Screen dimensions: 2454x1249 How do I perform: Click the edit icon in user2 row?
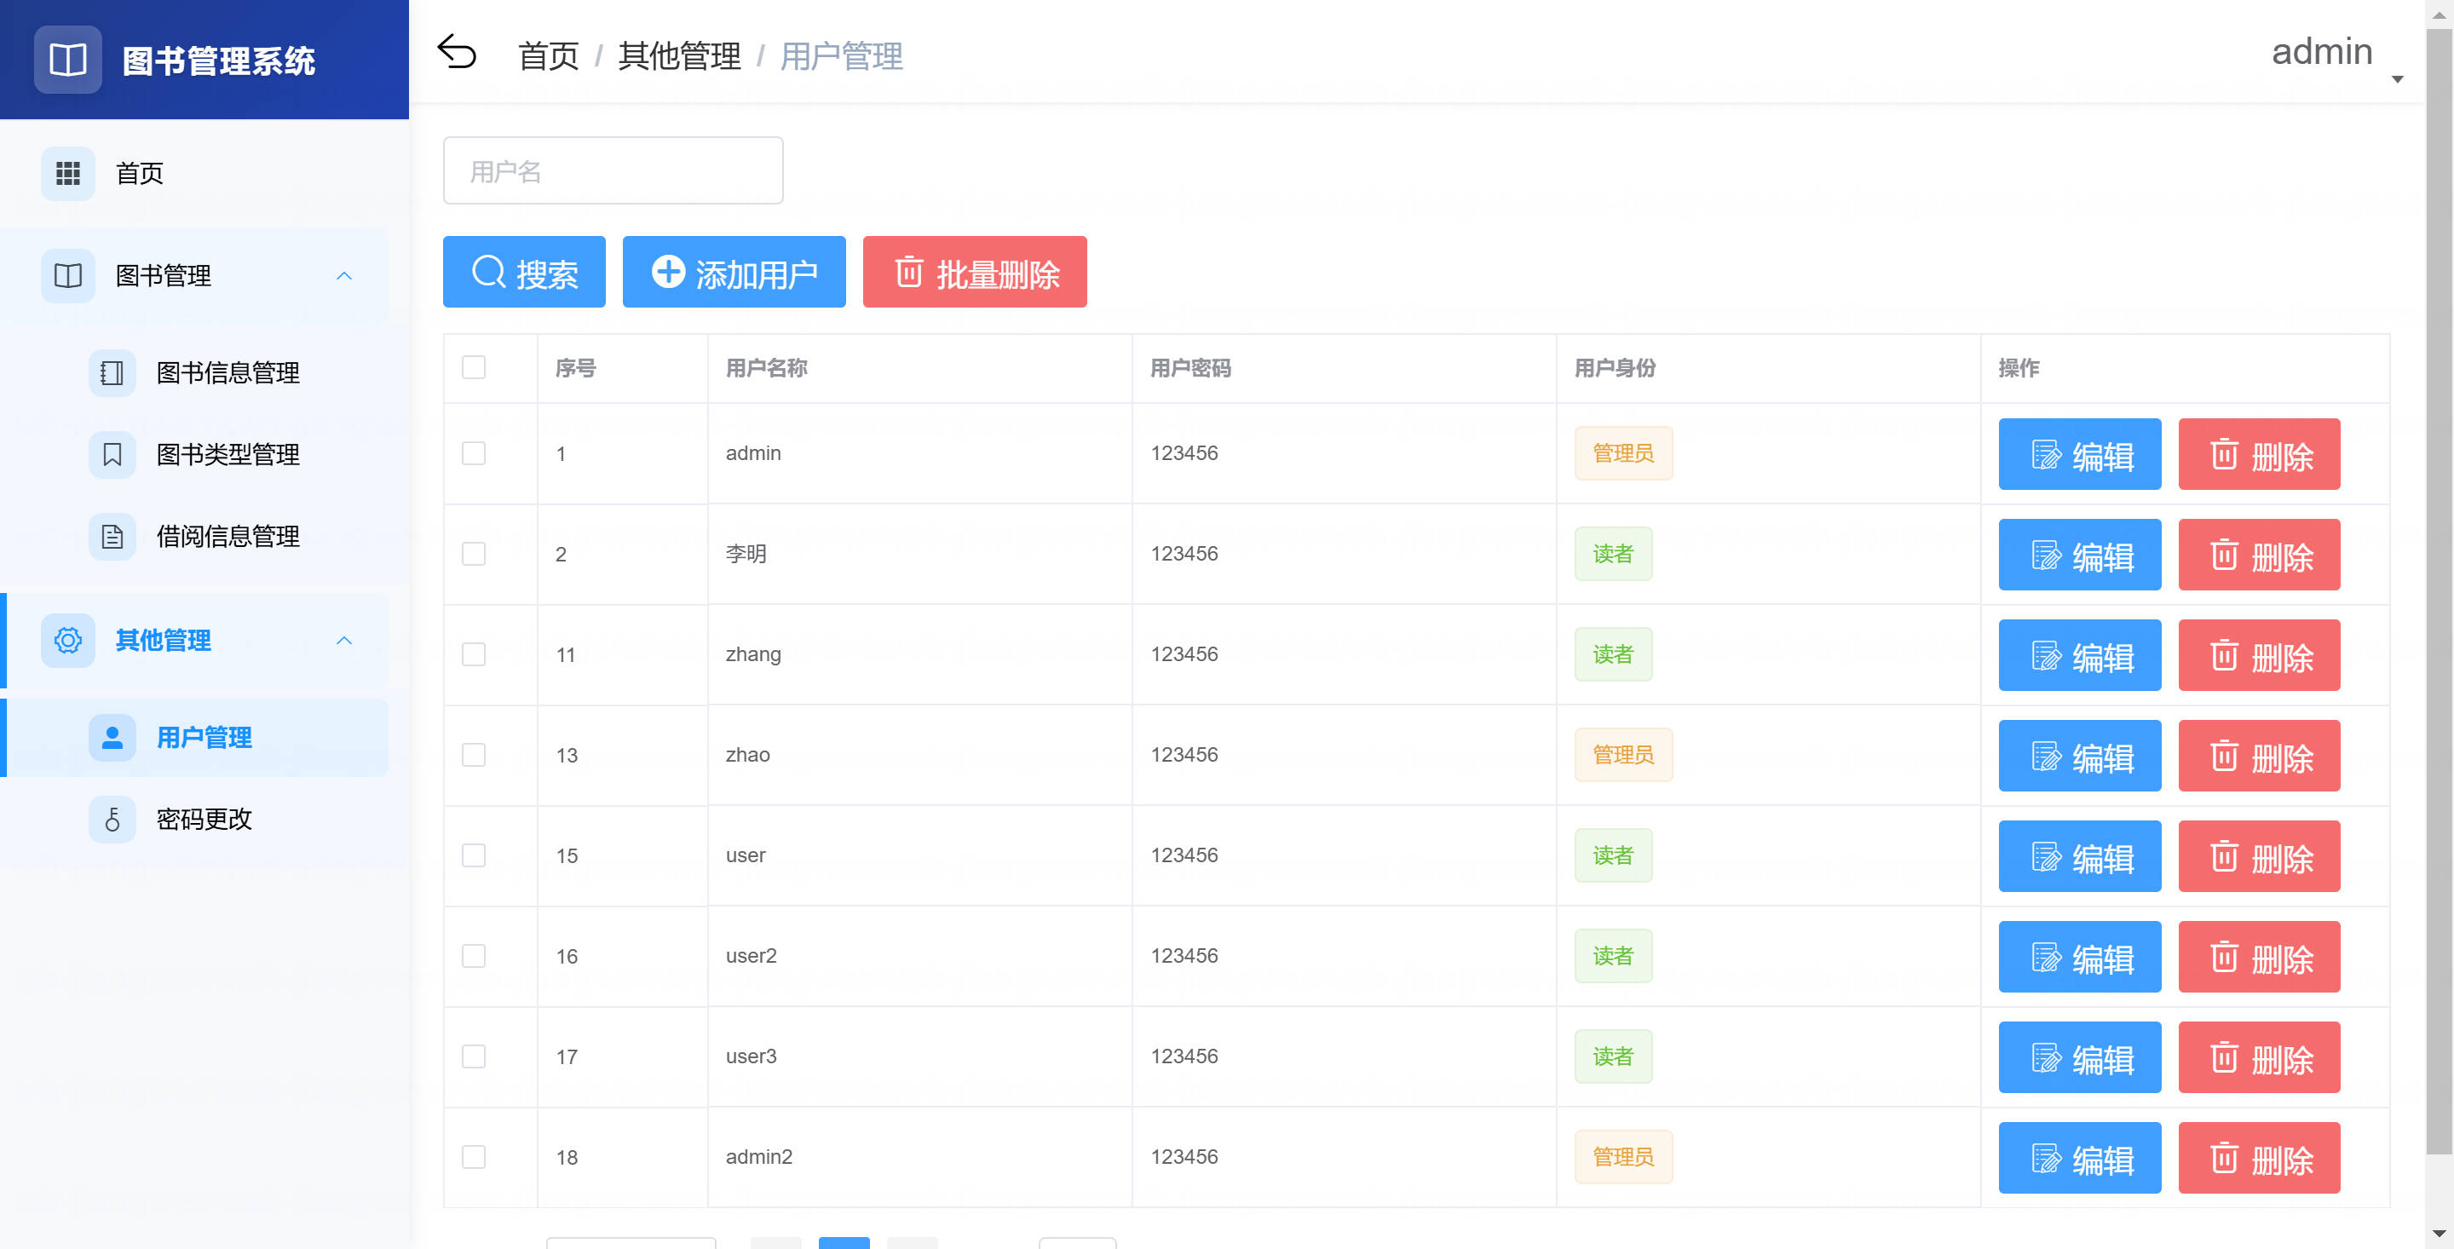(2045, 958)
